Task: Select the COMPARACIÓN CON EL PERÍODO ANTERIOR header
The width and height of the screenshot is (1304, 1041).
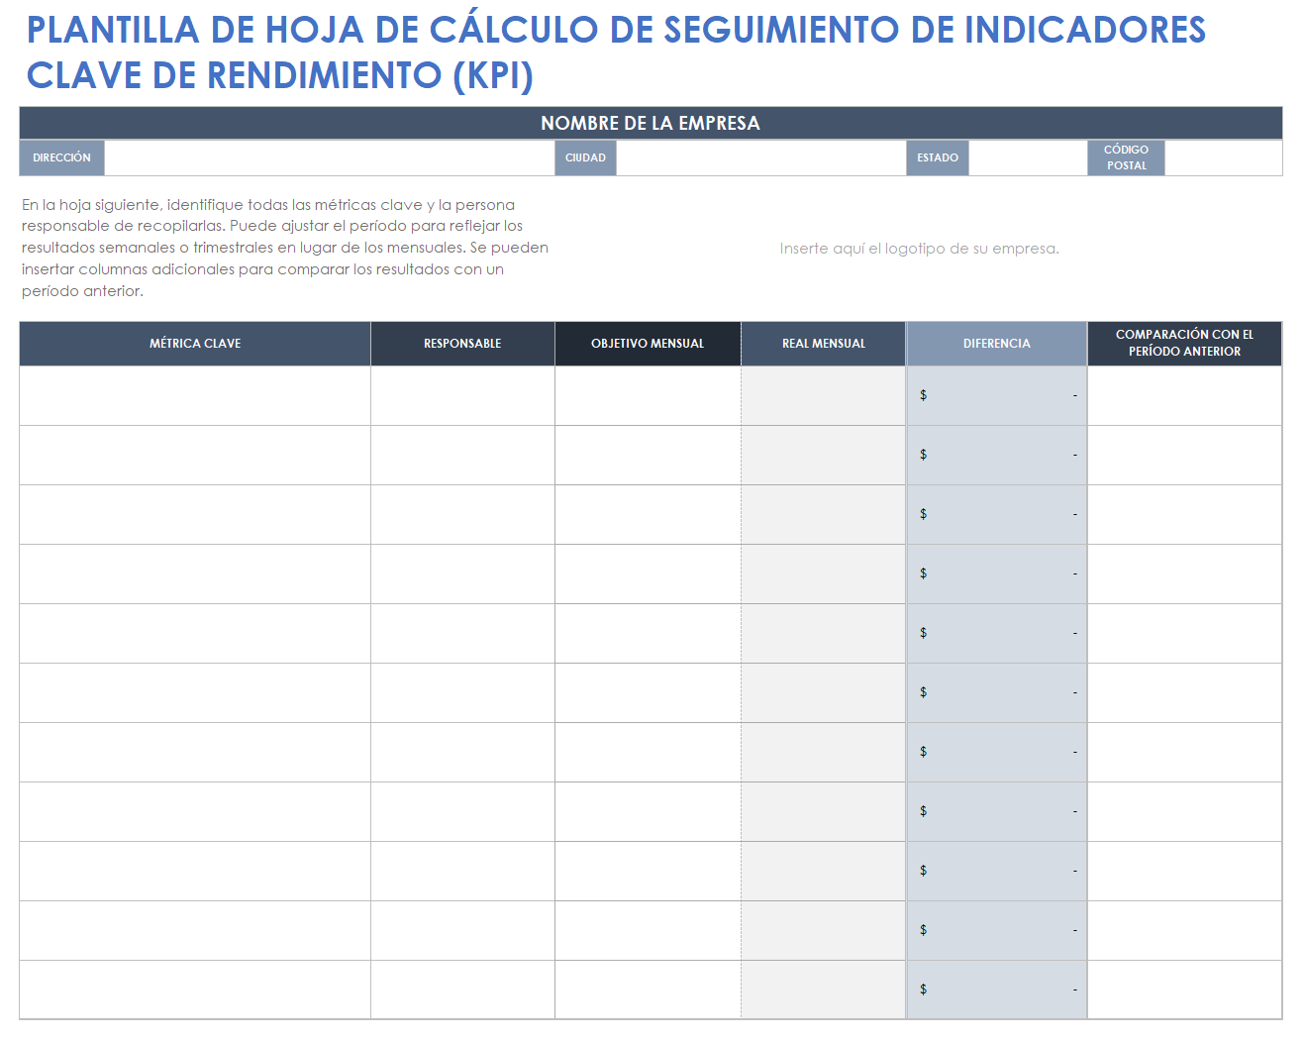Action: click(x=1184, y=344)
